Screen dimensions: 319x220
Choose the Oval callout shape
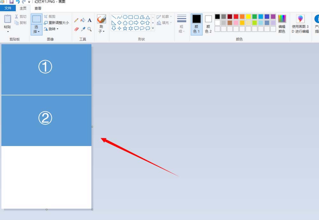click(x=142, y=28)
